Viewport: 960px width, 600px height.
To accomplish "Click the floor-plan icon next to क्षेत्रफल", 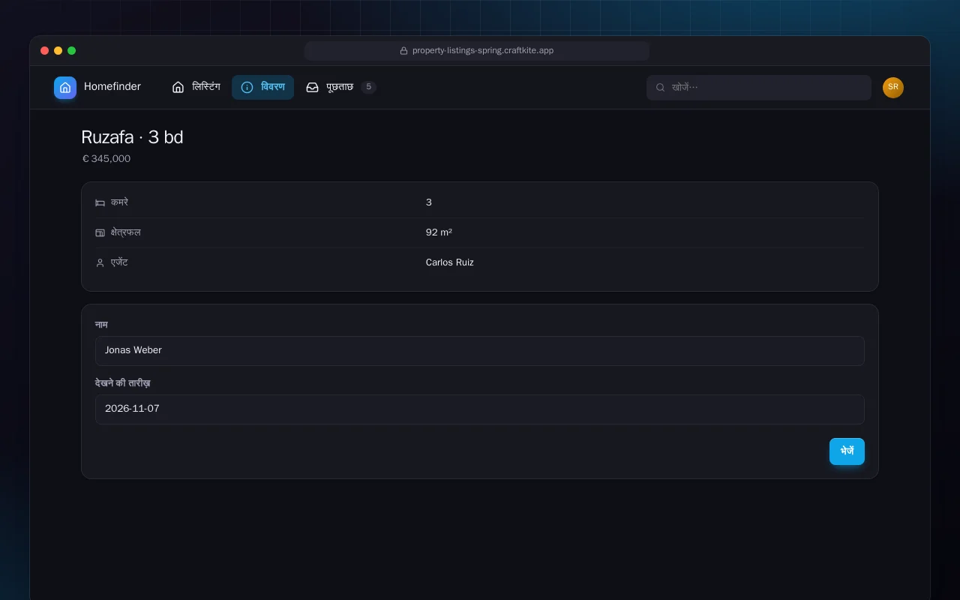I will tap(100, 232).
